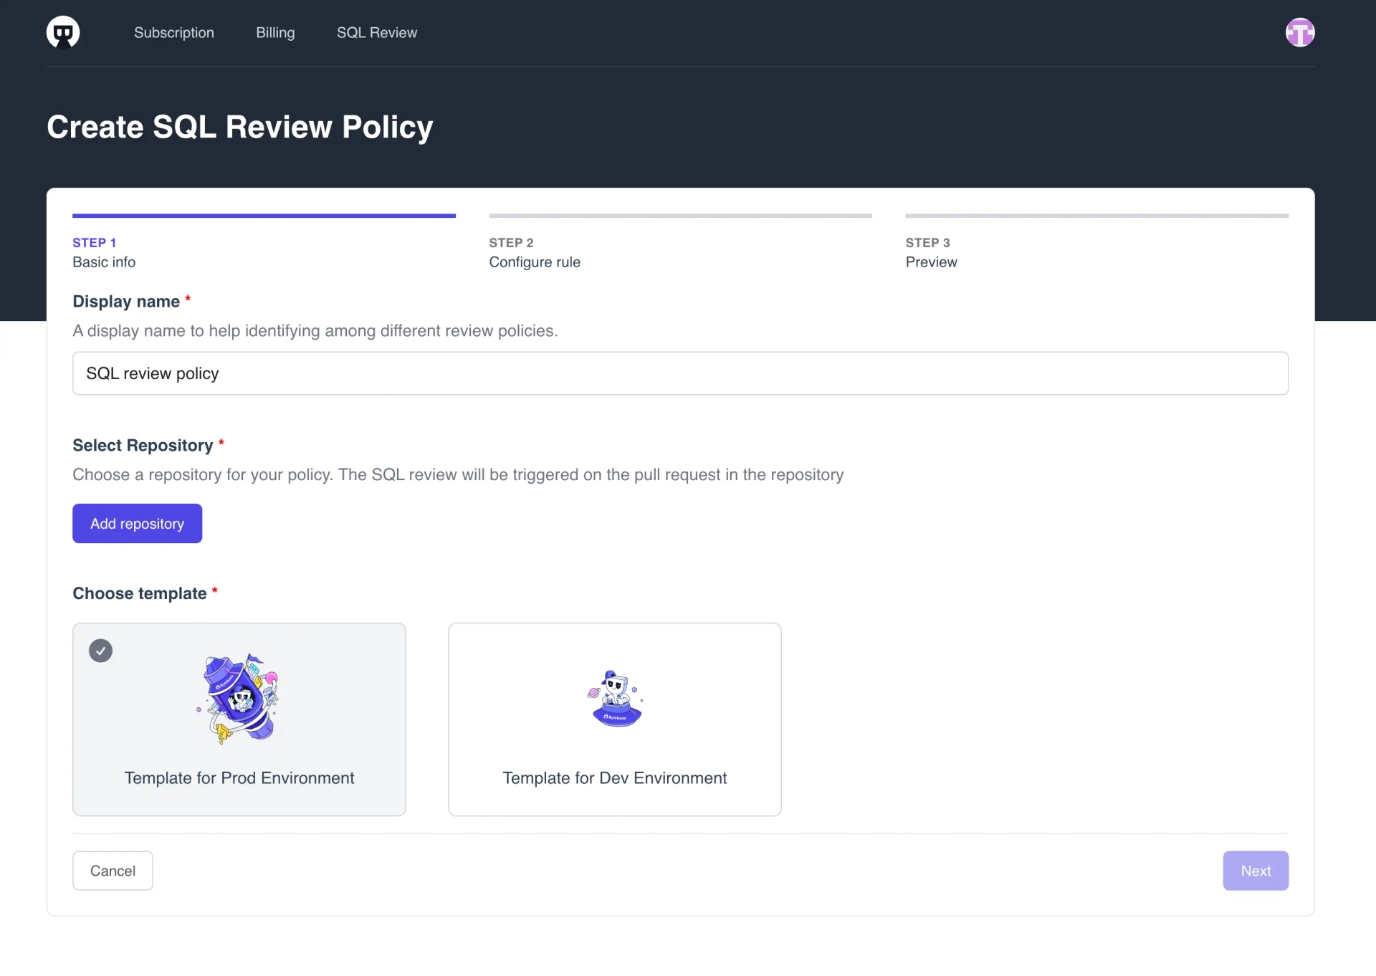Select Template for Prod Environment

pos(239,719)
